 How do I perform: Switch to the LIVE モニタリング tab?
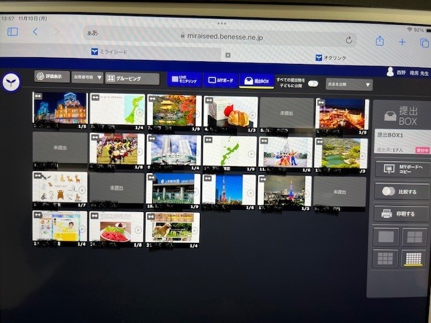click(x=184, y=80)
